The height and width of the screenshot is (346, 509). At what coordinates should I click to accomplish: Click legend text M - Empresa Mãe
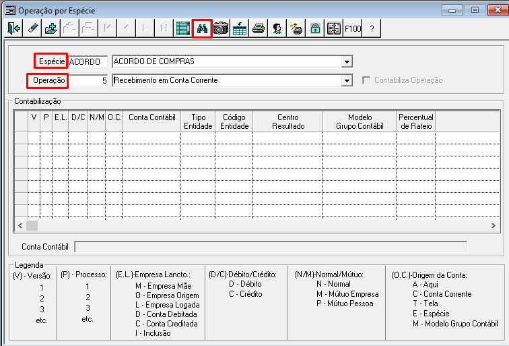pos(164,286)
